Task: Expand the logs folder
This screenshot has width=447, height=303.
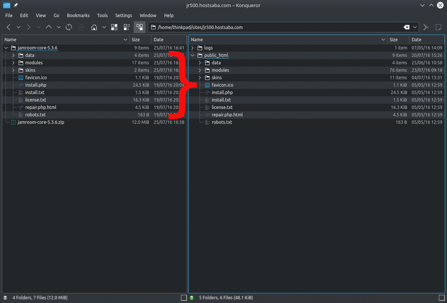Action: 192,48
